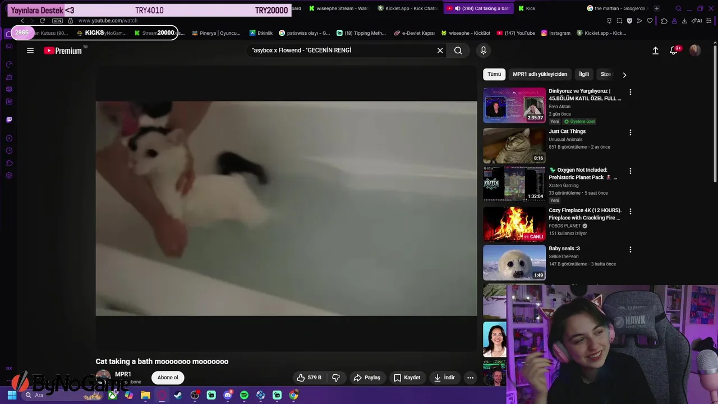718x404 pixels.
Task: Reload the current page
Action: coord(42,21)
